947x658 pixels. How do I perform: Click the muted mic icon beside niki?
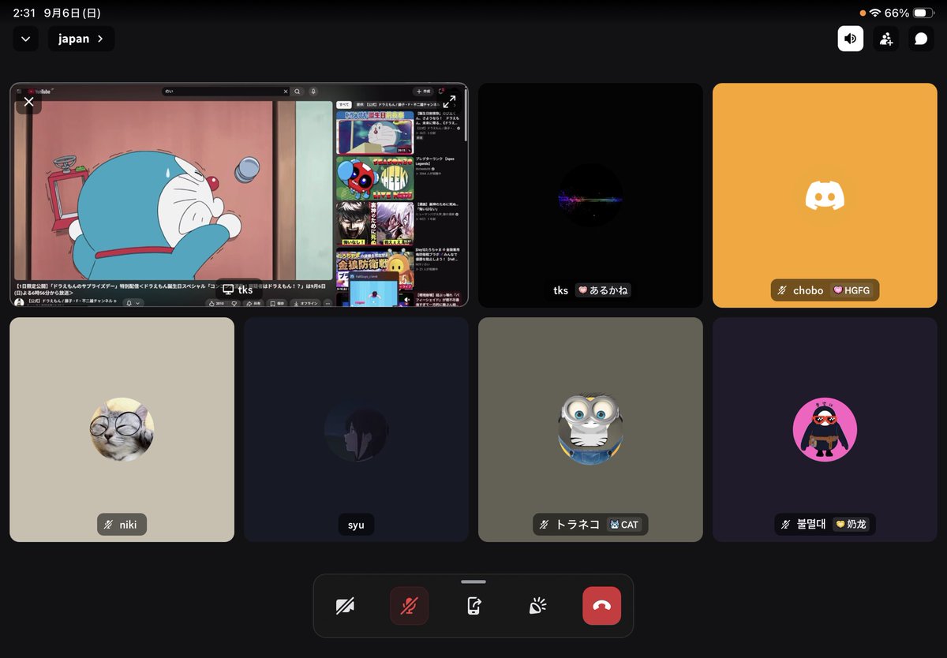[108, 525]
